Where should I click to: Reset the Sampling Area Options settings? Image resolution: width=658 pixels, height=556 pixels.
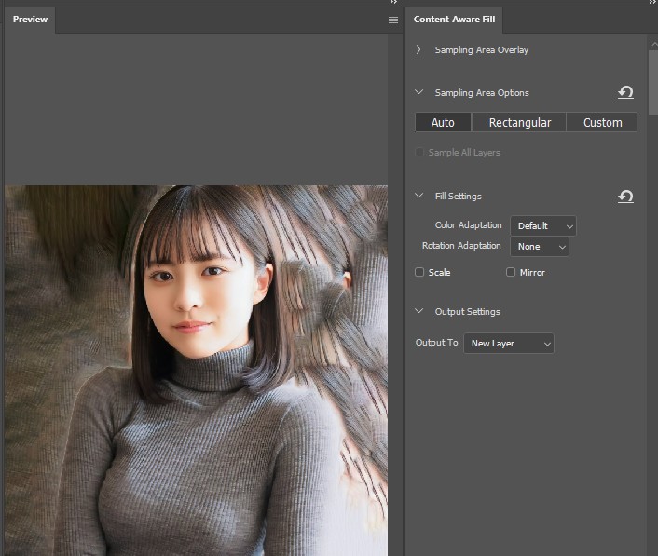click(625, 92)
